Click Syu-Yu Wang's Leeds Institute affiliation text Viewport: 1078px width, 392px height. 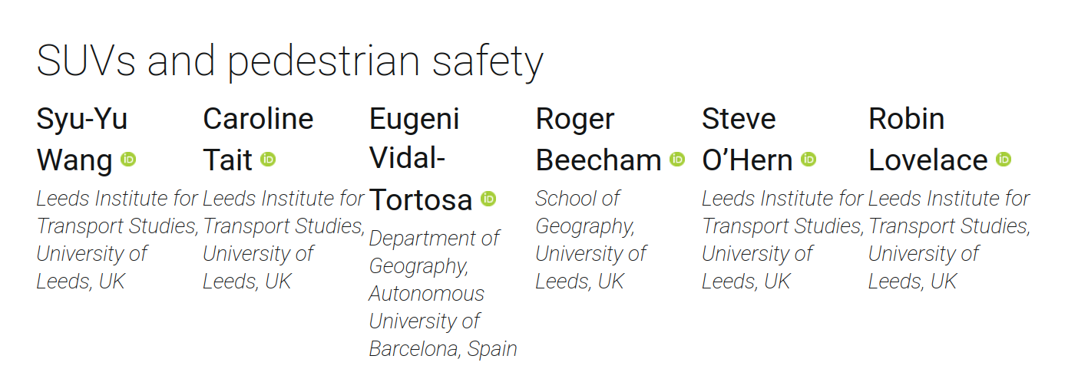tap(117, 239)
